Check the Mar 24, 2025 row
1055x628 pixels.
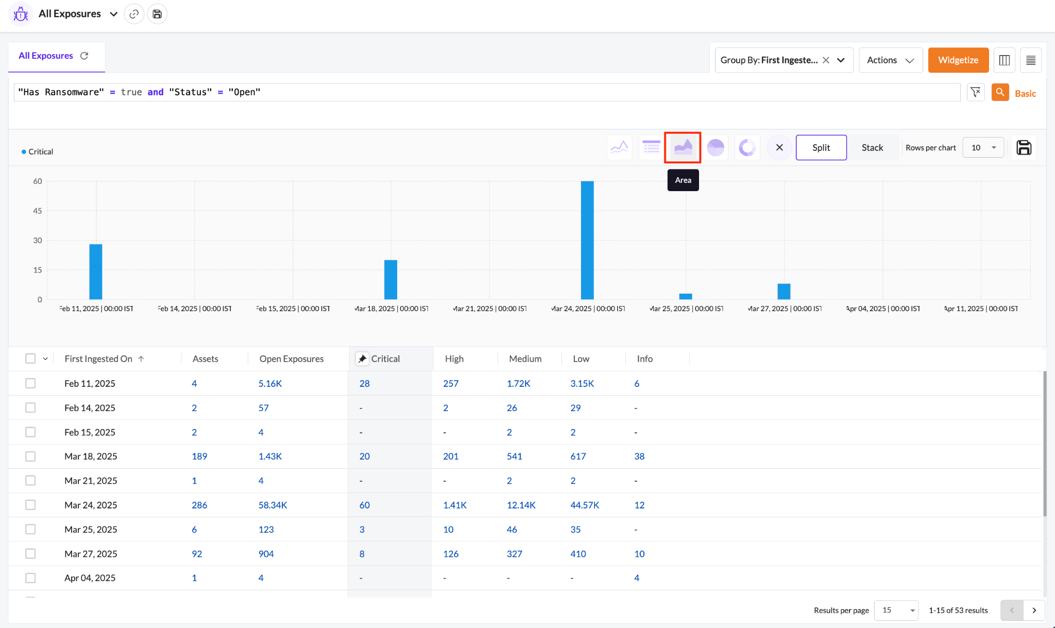pos(30,505)
